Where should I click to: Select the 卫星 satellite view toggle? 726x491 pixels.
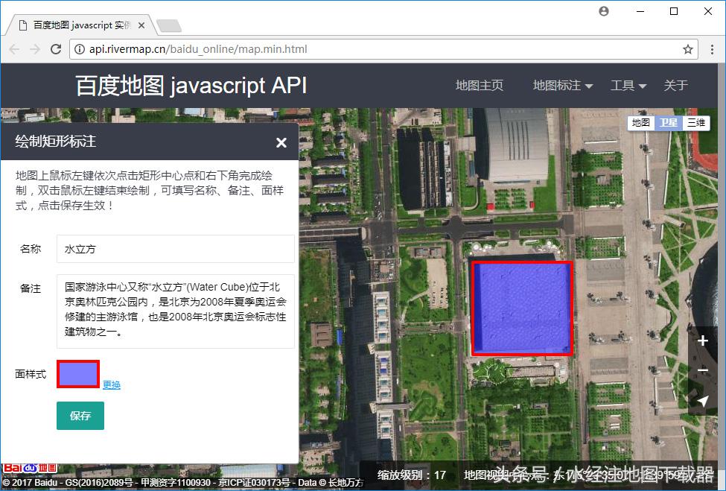tap(668, 122)
